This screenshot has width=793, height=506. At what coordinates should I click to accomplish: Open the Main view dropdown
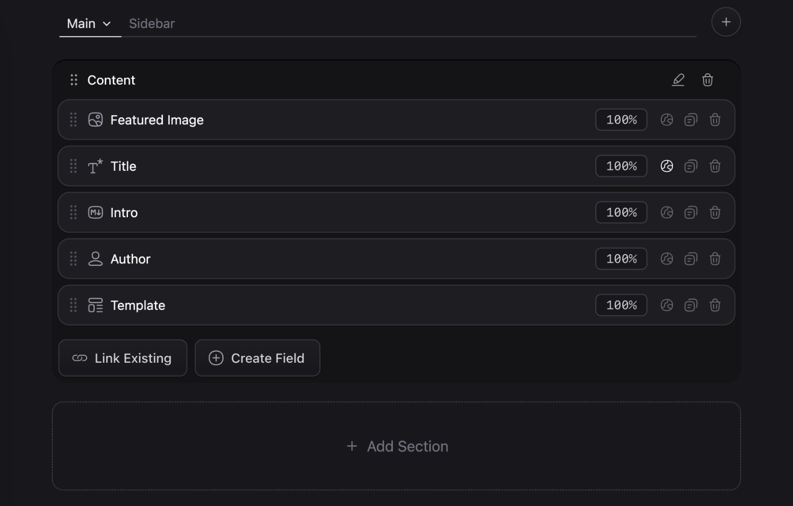click(107, 23)
